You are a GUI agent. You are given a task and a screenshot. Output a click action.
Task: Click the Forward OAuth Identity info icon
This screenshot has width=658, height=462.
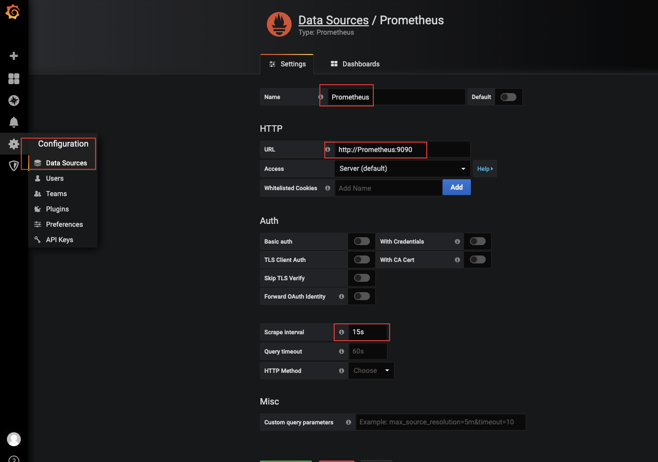click(342, 297)
